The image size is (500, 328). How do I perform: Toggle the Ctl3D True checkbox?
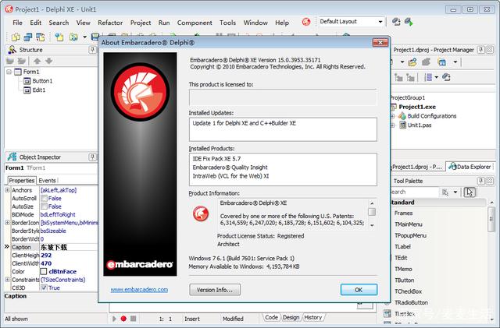point(44,287)
